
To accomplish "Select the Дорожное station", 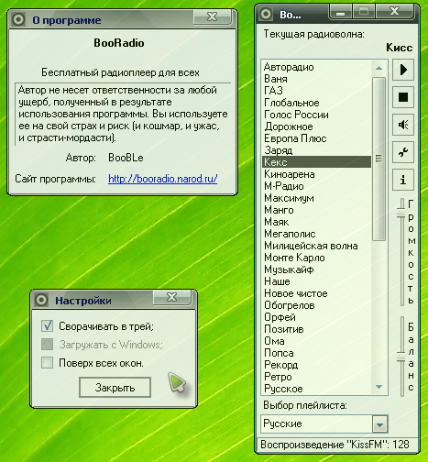I will 316,126.
